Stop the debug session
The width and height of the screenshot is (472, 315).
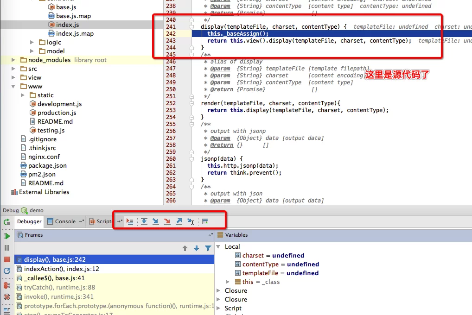7,259
